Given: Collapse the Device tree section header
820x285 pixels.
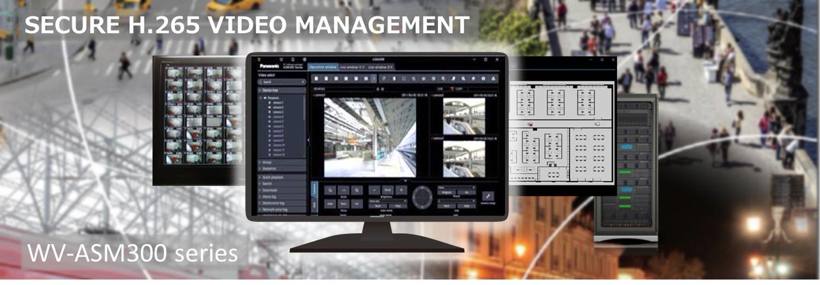Looking at the screenshot, I should pyautogui.click(x=282, y=90).
